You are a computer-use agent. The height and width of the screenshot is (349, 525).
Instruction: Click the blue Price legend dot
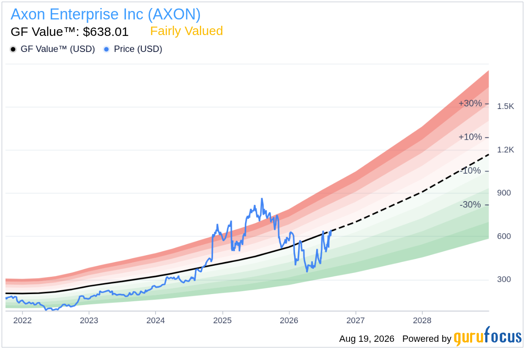point(107,49)
